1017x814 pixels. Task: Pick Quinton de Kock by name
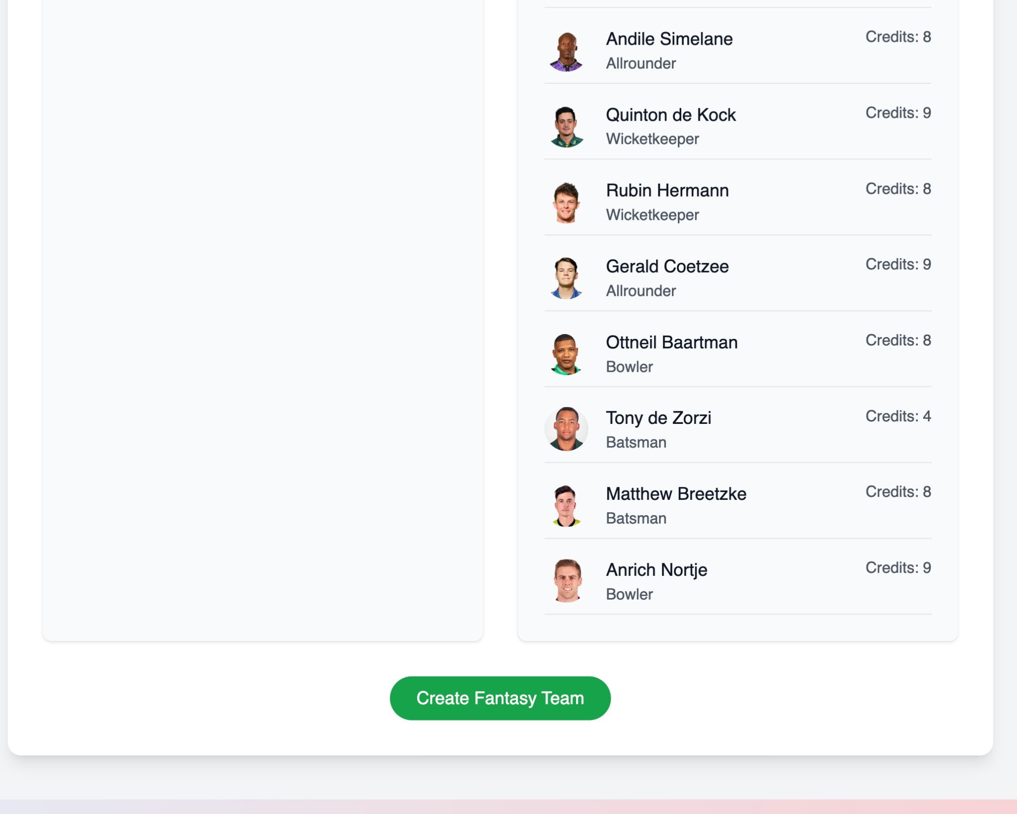pyautogui.click(x=670, y=115)
